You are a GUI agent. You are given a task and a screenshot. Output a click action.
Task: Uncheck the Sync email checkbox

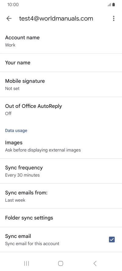pos(112,239)
